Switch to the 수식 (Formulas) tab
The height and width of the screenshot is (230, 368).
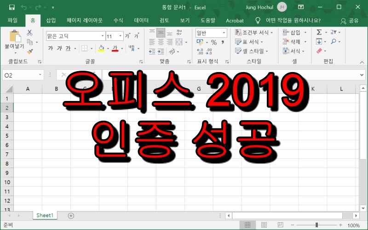point(118,20)
